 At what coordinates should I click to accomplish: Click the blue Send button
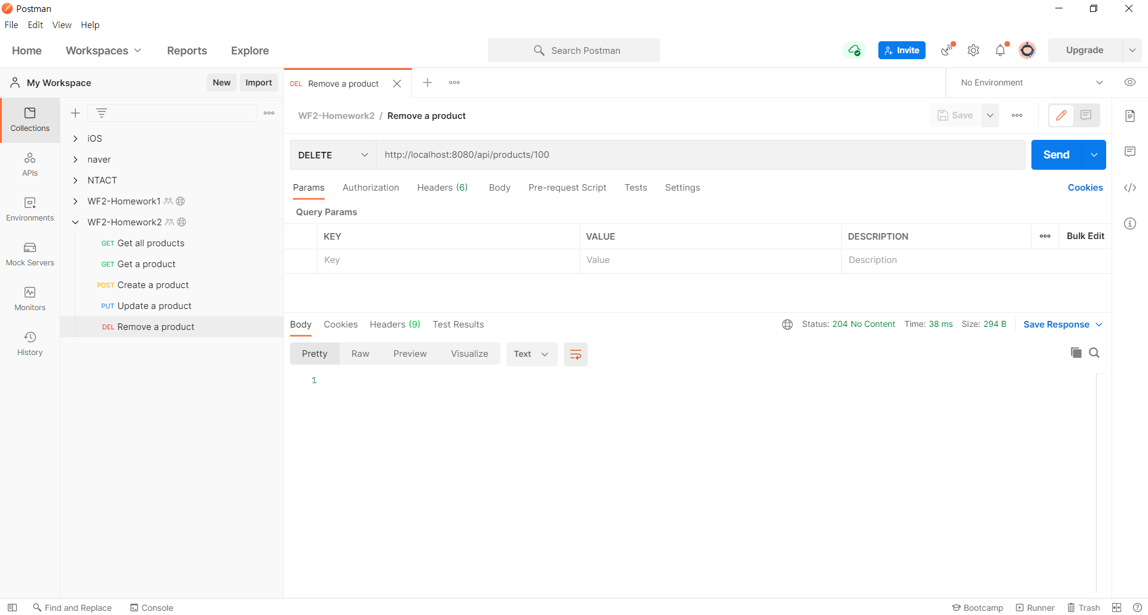click(x=1057, y=155)
